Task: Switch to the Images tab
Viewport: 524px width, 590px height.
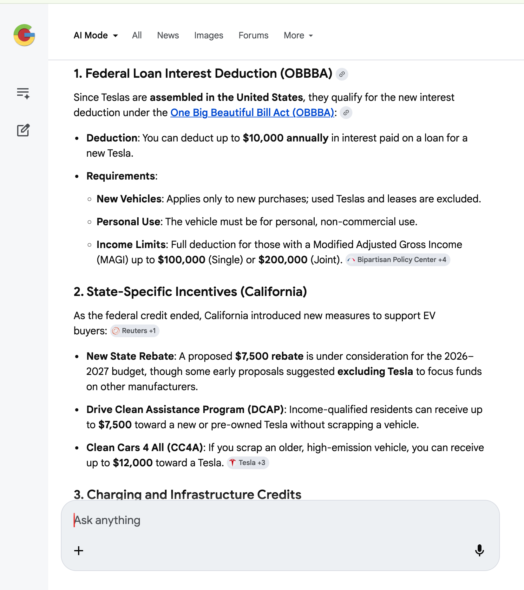Action: tap(208, 36)
